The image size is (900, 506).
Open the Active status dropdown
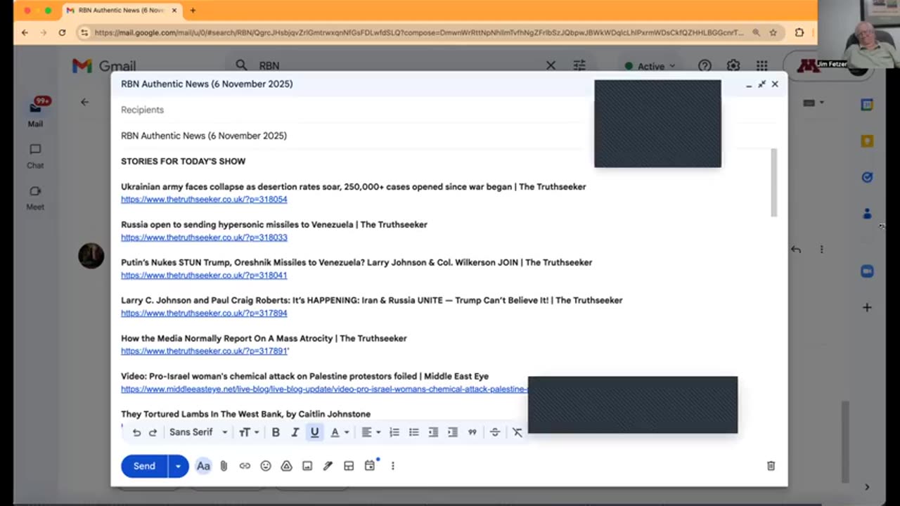[650, 66]
